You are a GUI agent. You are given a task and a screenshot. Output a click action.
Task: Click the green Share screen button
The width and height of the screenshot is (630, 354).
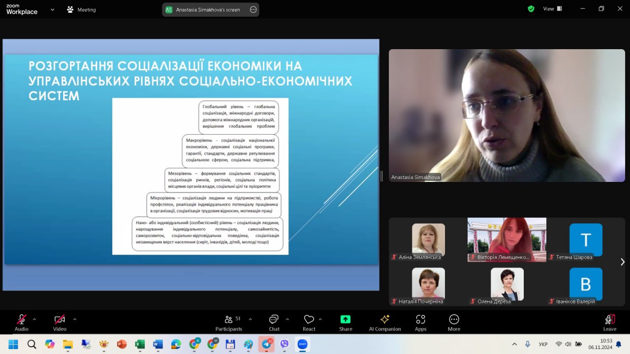point(346,323)
